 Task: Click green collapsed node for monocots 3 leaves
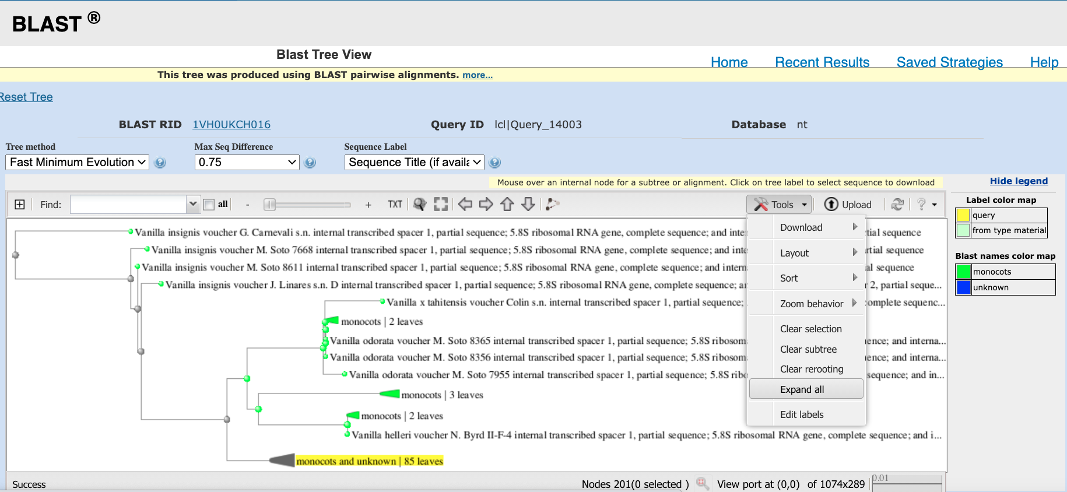click(x=389, y=394)
